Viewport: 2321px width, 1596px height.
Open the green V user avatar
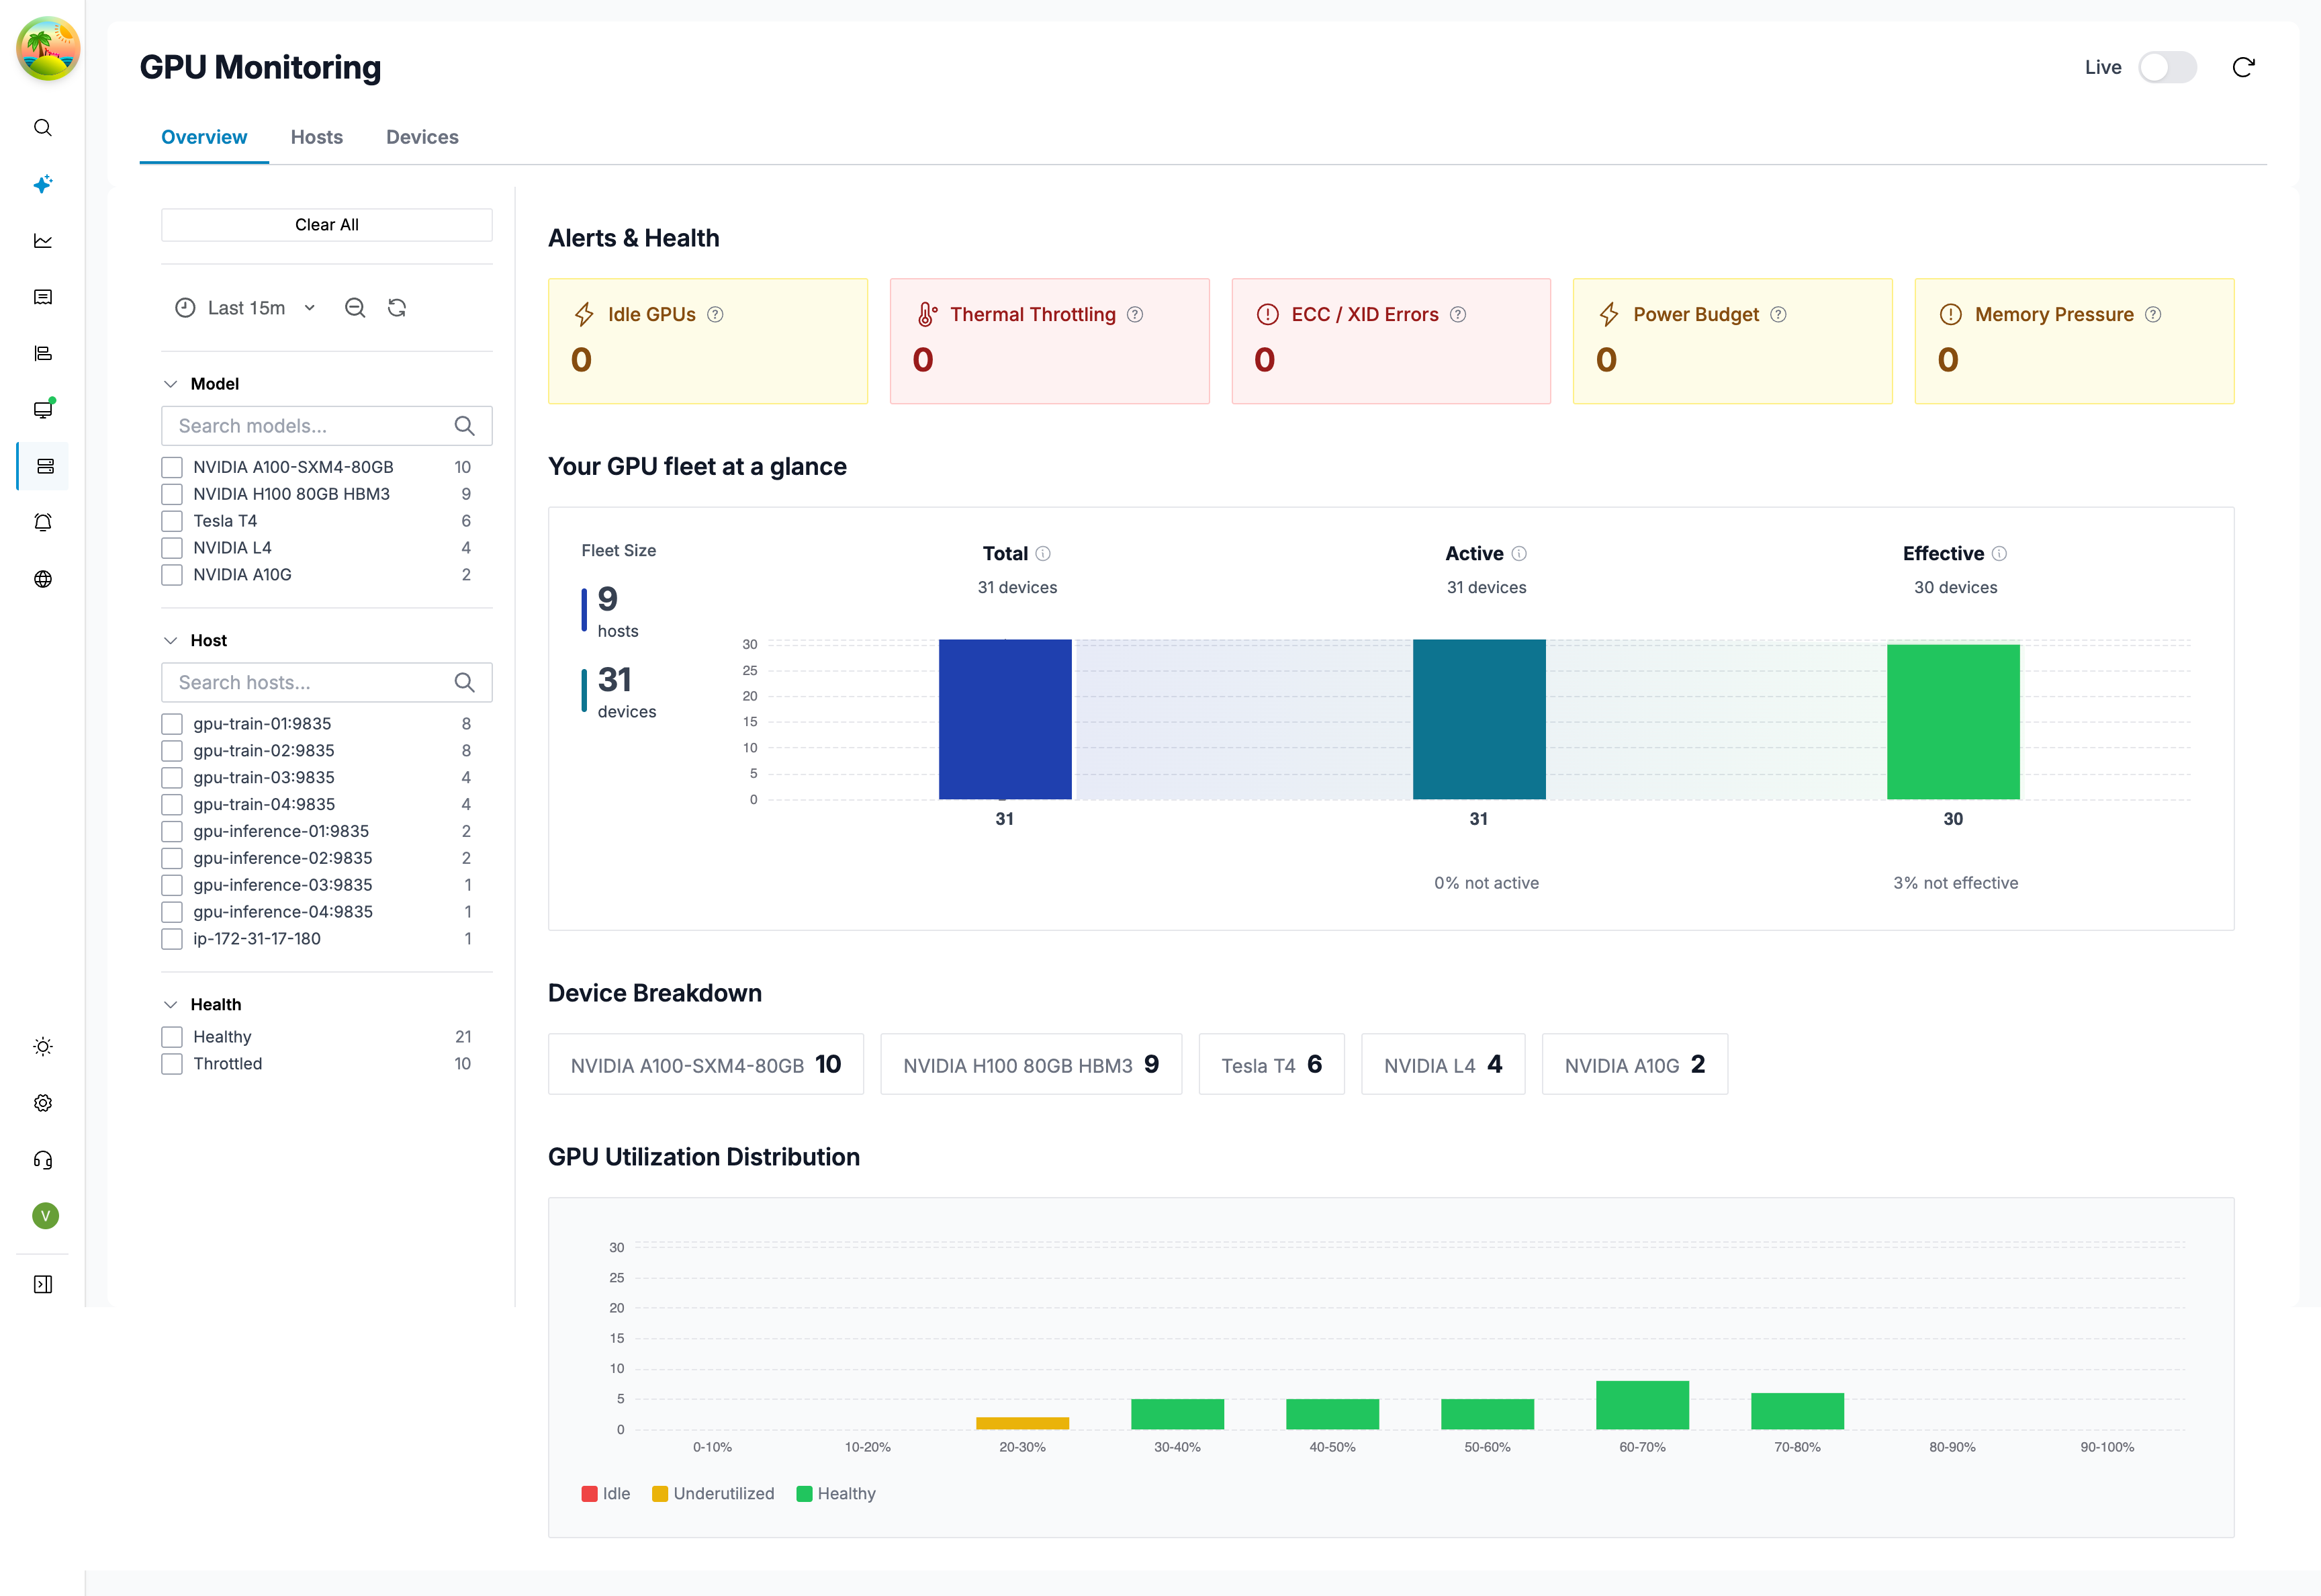pyautogui.click(x=45, y=1216)
